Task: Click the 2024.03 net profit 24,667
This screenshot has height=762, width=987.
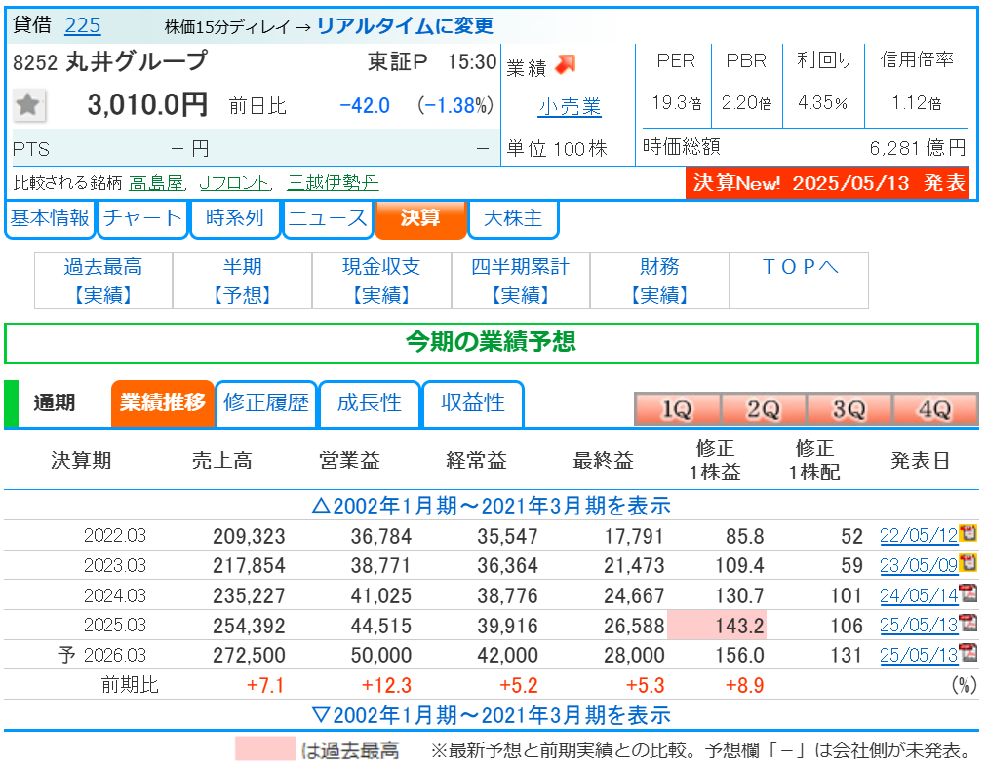Action: pos(634,595)
